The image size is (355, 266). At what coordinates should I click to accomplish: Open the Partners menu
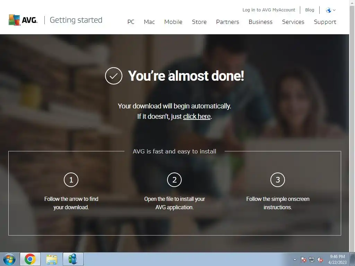click(227, 22)
